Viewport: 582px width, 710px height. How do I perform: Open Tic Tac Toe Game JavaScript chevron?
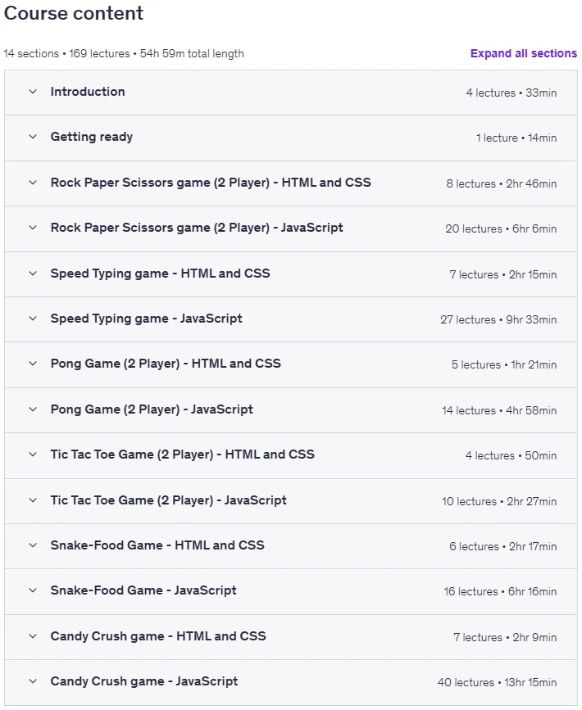33,500
